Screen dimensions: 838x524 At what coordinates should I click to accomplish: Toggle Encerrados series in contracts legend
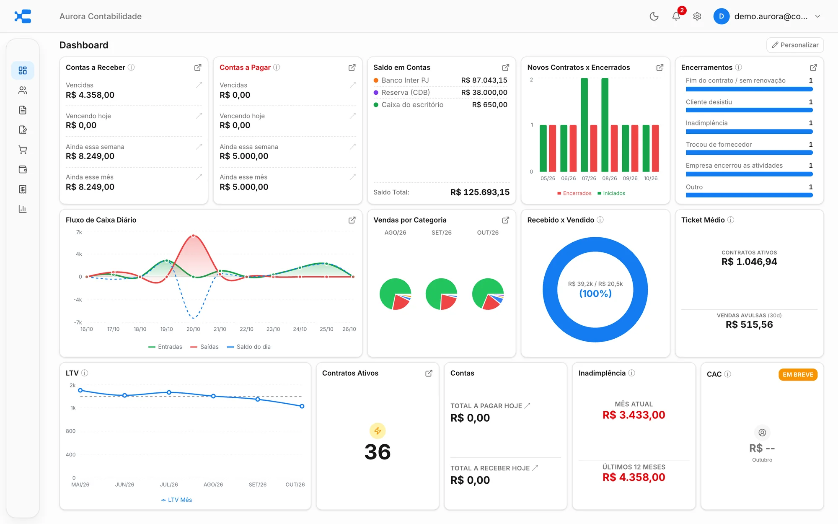[x=574, y=193]
